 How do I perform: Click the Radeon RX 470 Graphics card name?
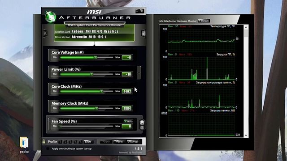(x=95, y=31)
